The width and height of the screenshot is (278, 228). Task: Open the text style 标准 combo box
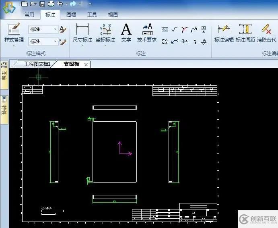click(43, 29)
